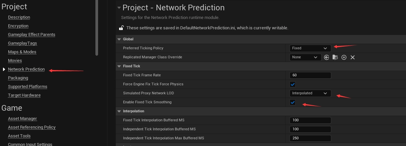The image size is (406, 146).
Task: Open Replicated Manager Class Override None dropdown
Action: coord(306,57)
